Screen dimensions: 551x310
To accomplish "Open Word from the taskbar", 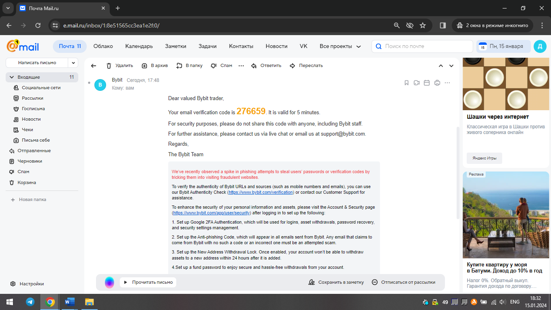I will [x=70, y=302].
